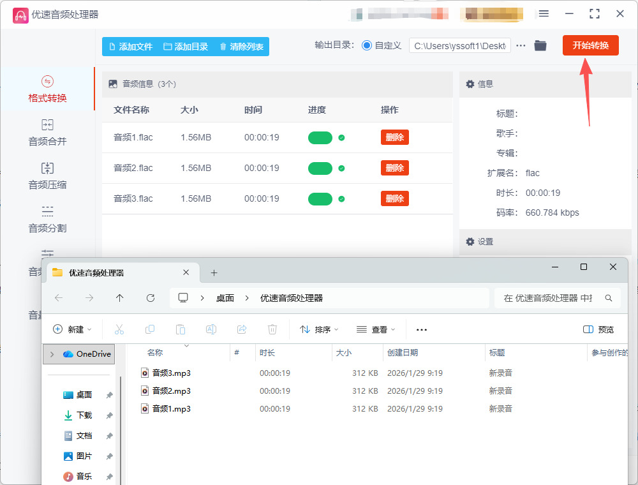Switch to 格式转换 tab
The width and height of the screenshot is (638, 485).
pyautogui.click(x=47, y=89)
